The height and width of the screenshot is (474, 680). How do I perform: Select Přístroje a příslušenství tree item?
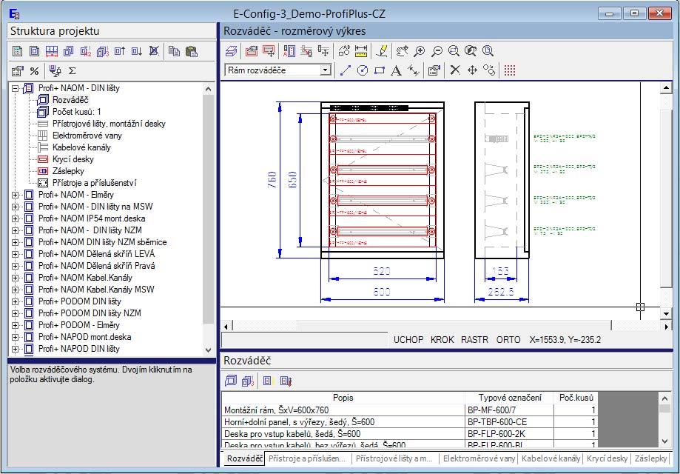click(x=94, y=183)
